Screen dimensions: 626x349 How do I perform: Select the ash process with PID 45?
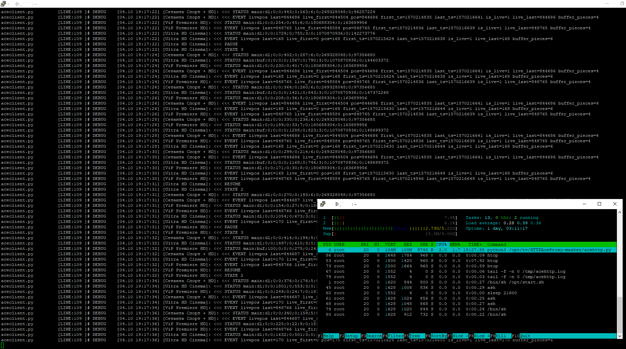pos(467,287)
